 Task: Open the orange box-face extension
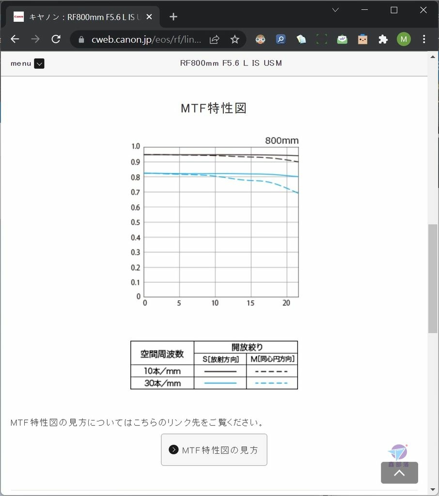click(362, 40)
